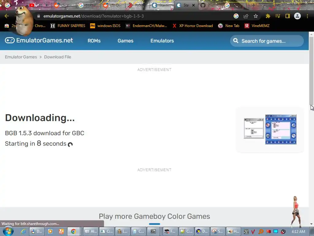Open the Chrome three-dot menu
The height and width of the screenshot is (236, 314).
pyautogui.click(x=307, y=16)
